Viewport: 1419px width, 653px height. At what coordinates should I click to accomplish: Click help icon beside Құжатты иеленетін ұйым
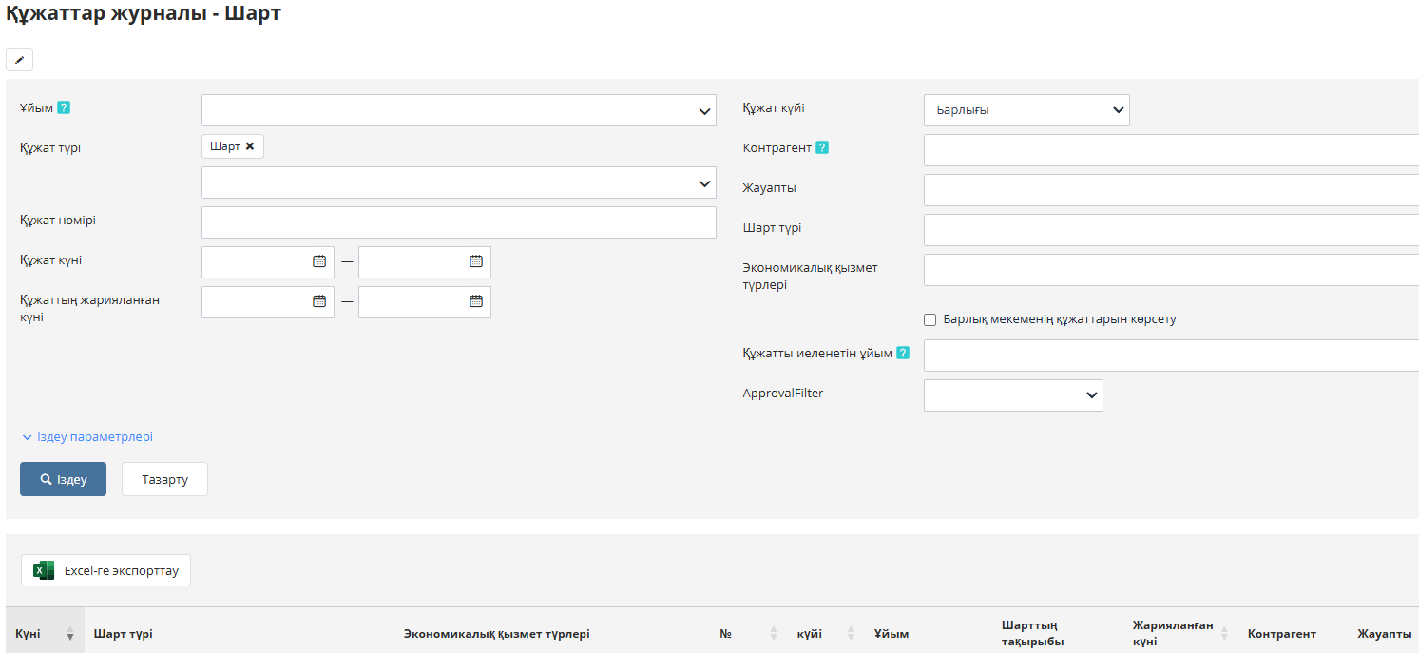point(903,353)
